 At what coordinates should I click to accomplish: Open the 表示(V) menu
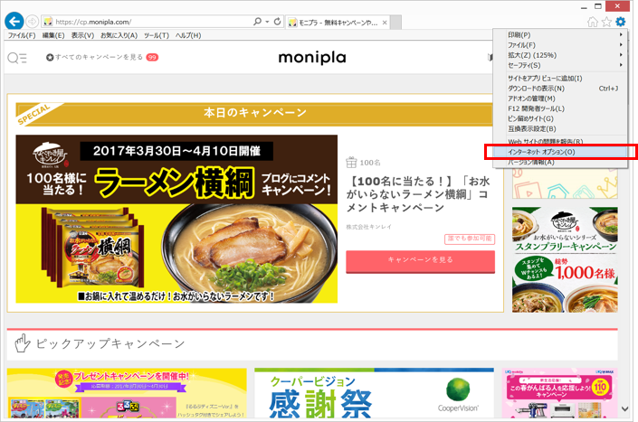[x=82, y=35]
